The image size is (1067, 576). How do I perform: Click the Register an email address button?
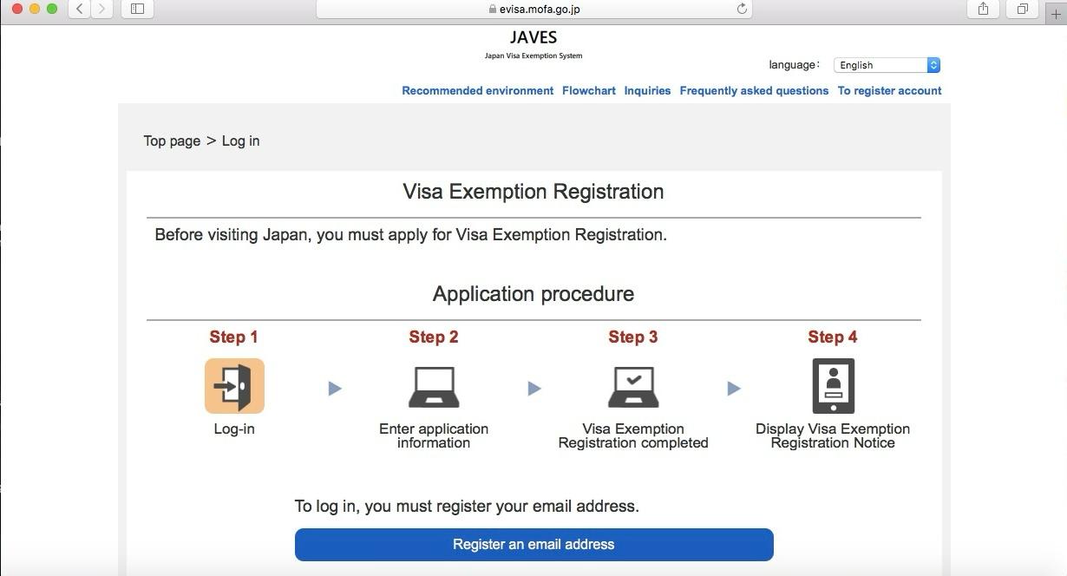point(533,544)
